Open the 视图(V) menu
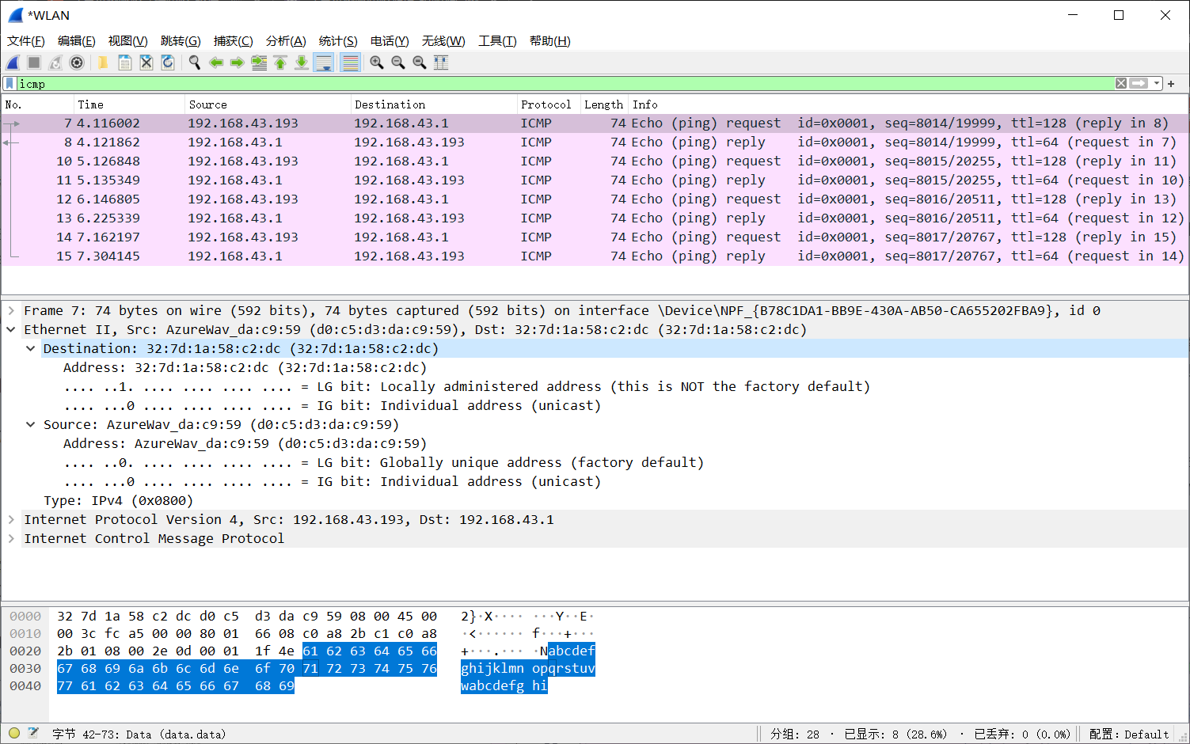This screenshot has height=744, width=1190. point(128,41)
